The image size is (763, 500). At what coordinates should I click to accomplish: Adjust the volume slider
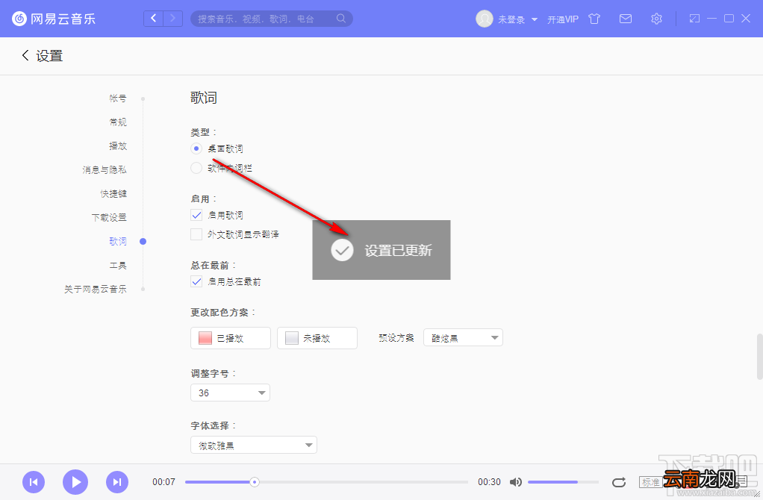563,482
